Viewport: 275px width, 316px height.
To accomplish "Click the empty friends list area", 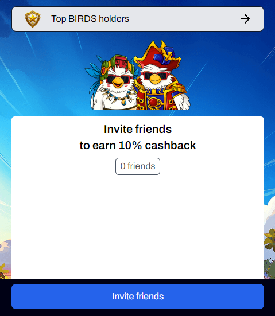I will point(138,227).
